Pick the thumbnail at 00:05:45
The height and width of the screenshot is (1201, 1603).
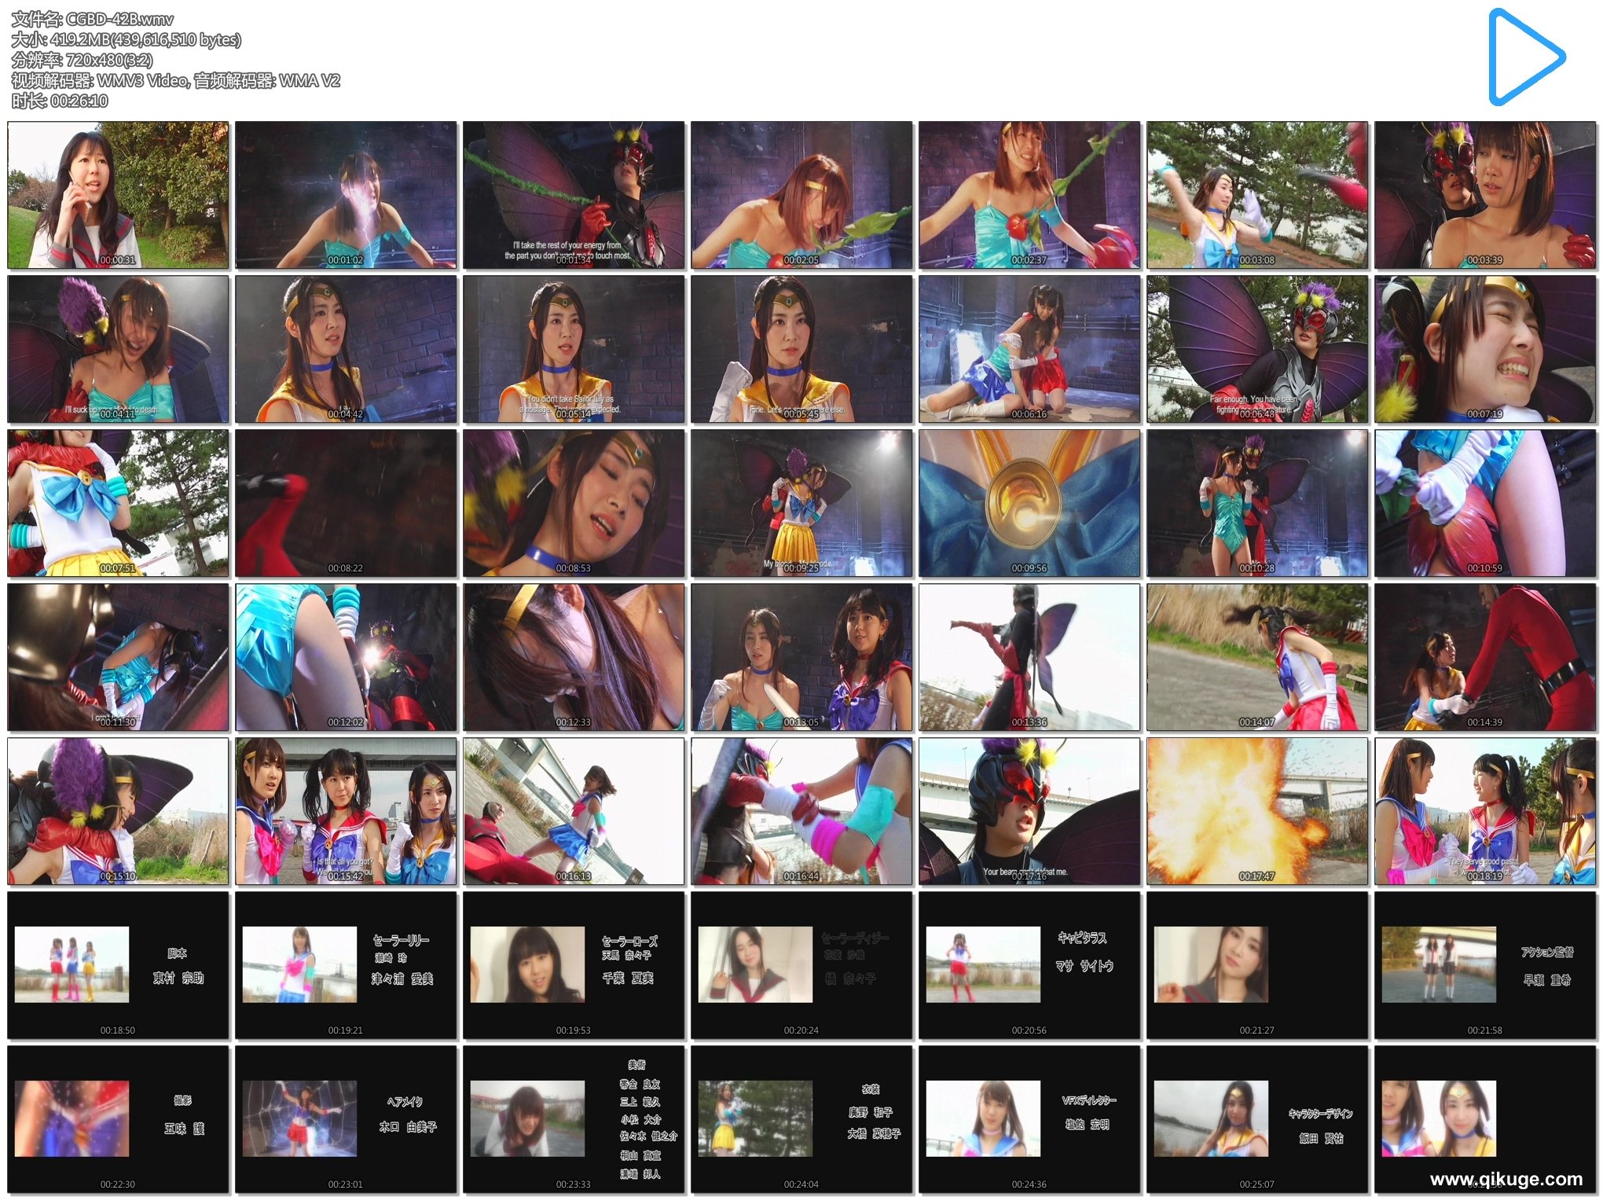point(801,349)
